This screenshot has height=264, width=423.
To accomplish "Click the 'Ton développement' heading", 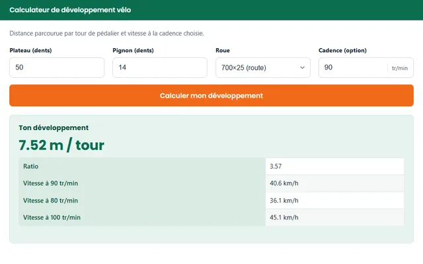I will click(x=54, y=127).
